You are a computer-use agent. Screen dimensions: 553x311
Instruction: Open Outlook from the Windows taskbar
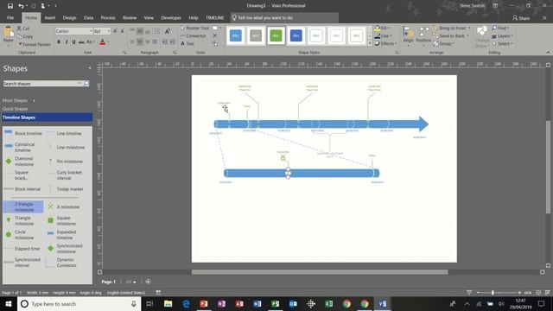[293, 303]
